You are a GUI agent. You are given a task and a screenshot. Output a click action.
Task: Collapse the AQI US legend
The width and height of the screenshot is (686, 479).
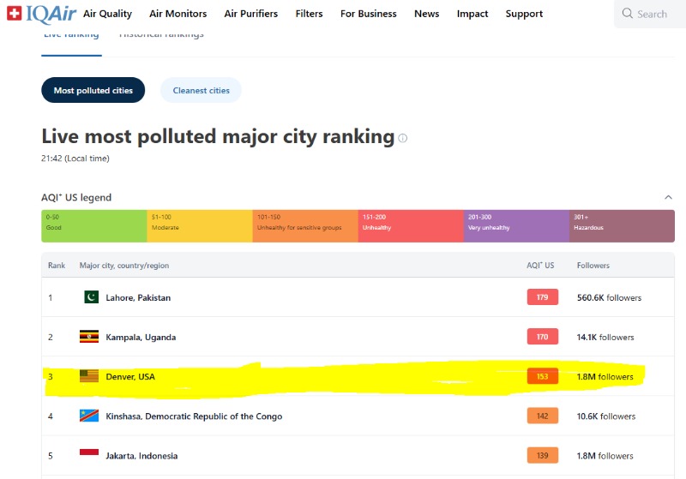pyautogui.click(x=668, y=197)
